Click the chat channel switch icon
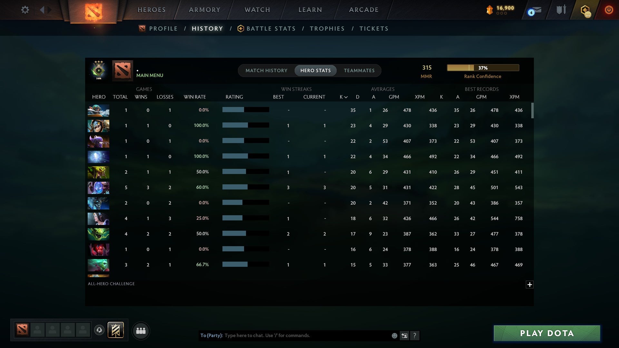 404,335
